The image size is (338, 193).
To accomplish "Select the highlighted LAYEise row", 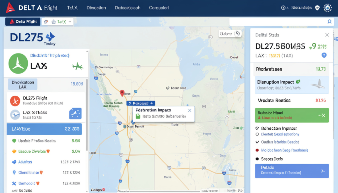I will click(44, 129).
